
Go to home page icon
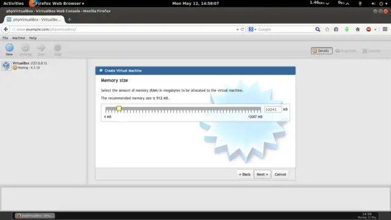click(x=358, y=29)
